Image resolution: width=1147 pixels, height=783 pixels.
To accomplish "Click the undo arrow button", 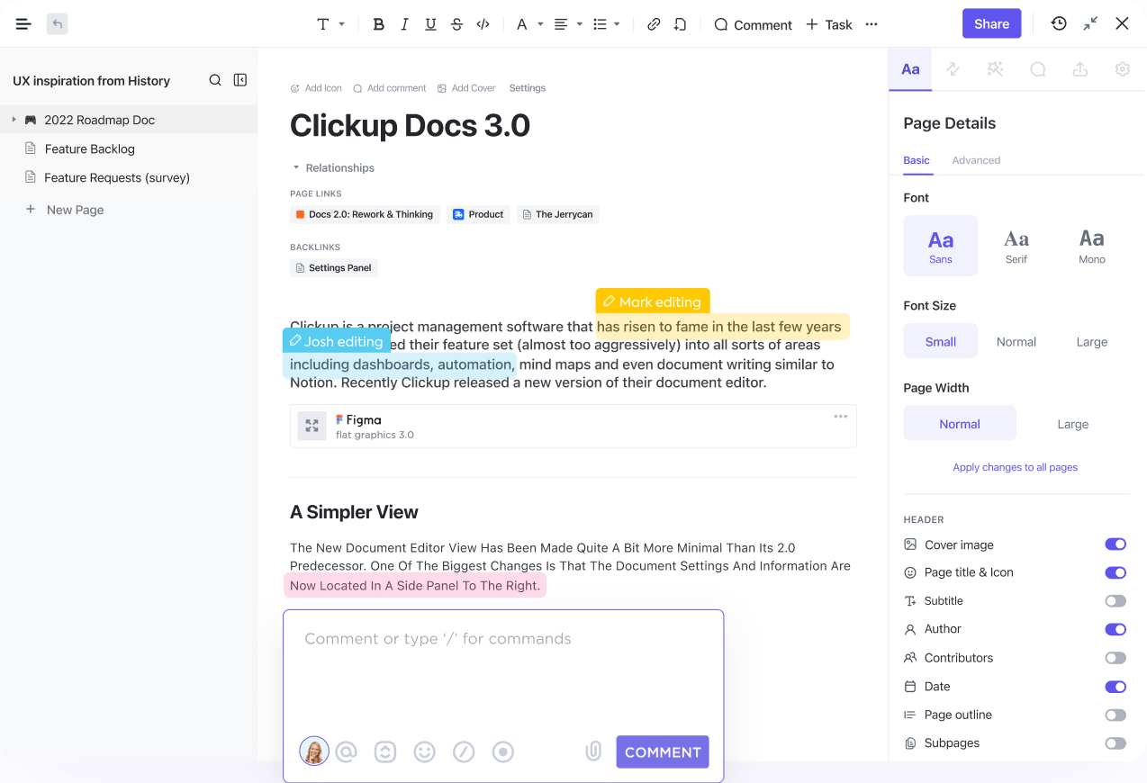I will (x=57, y=24).
